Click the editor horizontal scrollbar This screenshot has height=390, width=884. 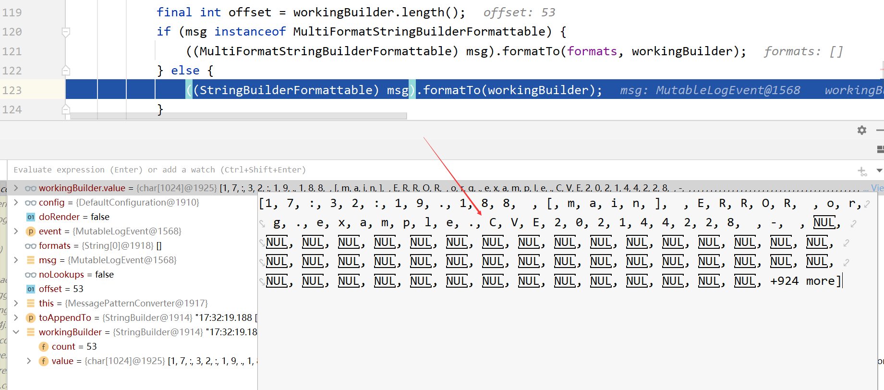click(x=238, y=116)
